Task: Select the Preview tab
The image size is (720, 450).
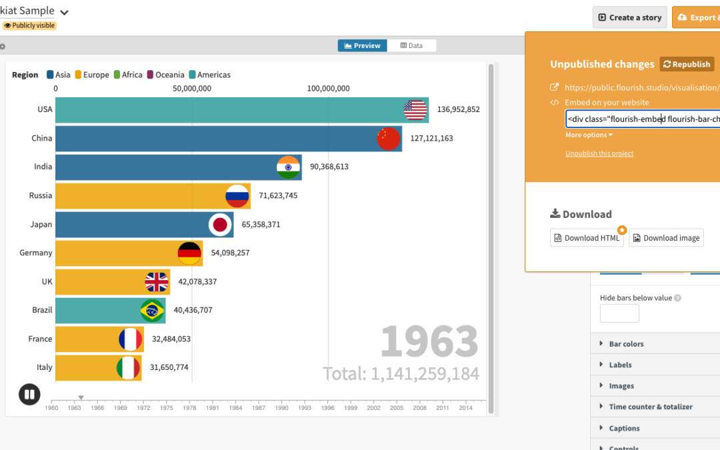Action: click(363, 46)
